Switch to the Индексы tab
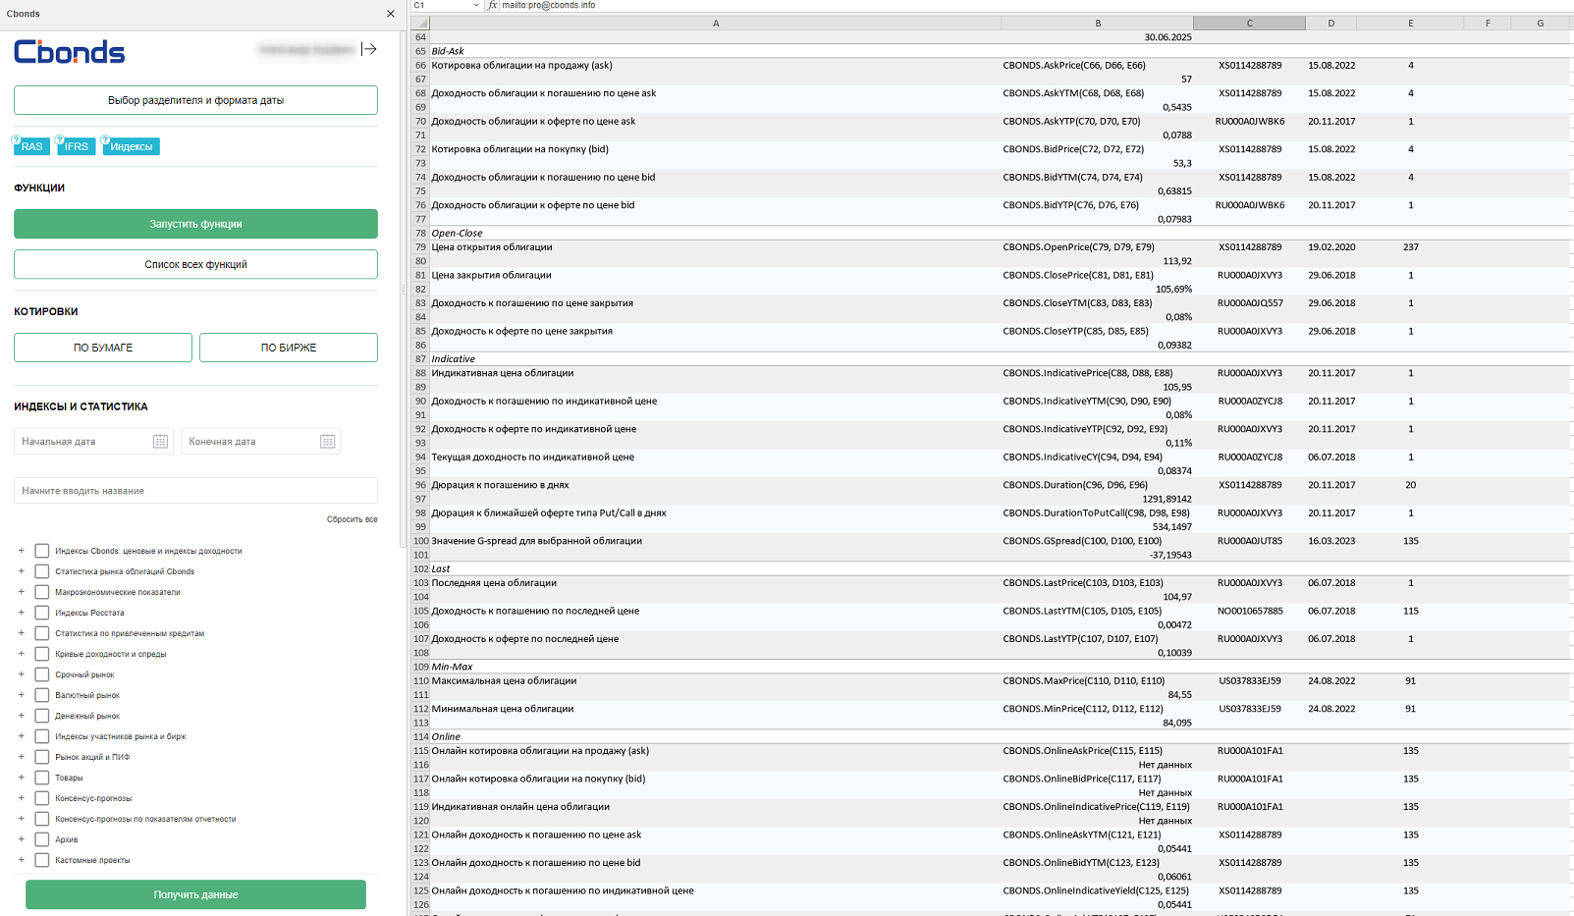 click(x=132, y=147)
